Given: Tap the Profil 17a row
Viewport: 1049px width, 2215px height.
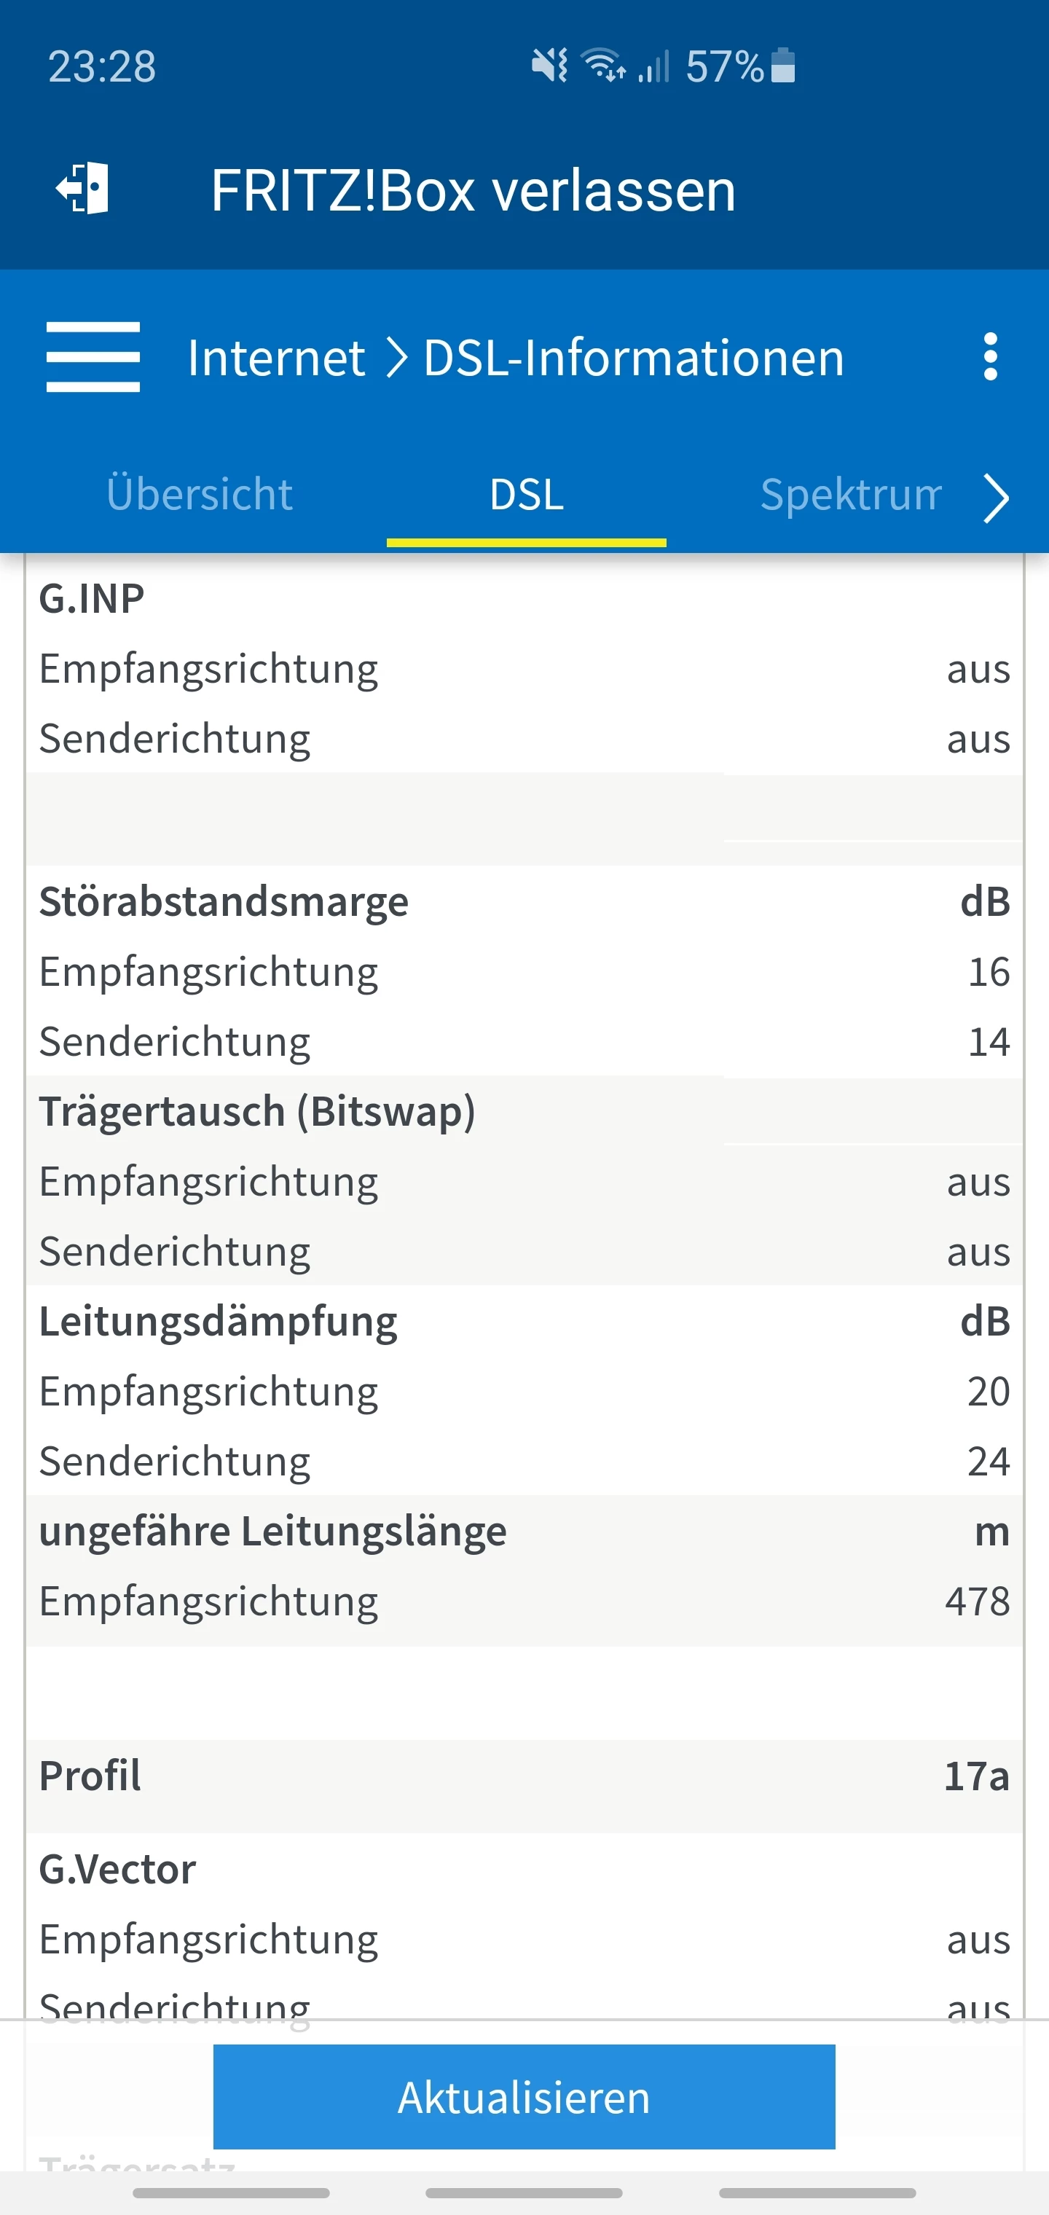Looking at the screenshot, I should point(524,1776).
